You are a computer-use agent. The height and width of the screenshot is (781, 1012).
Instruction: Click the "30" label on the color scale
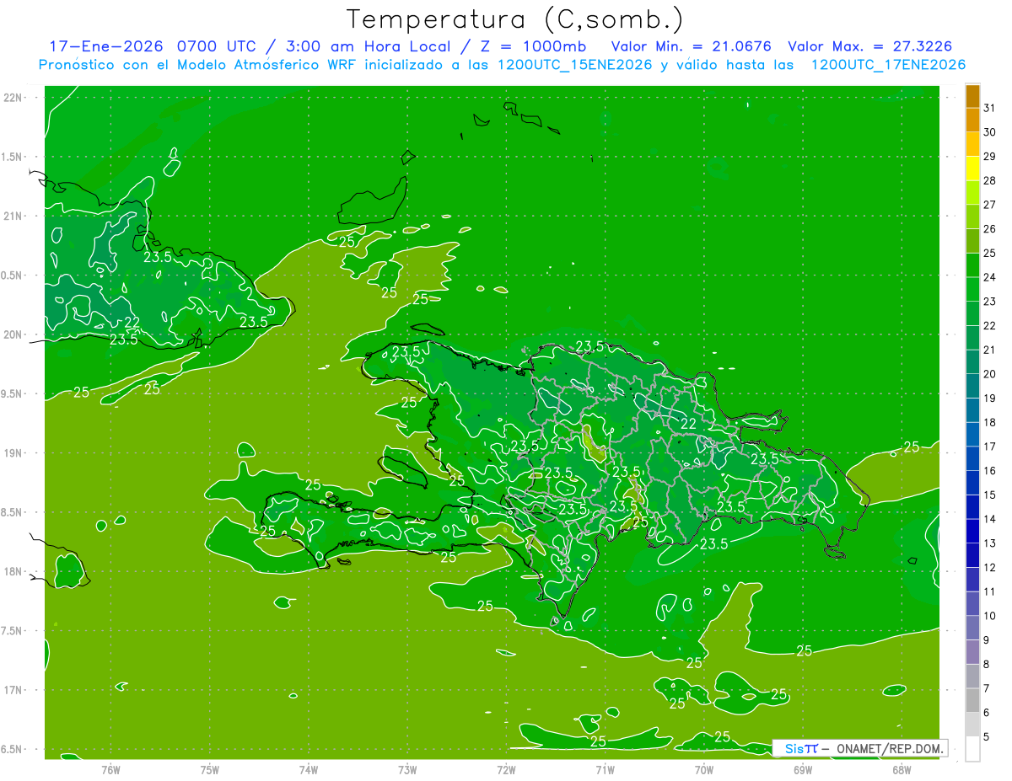click(989, 131)
